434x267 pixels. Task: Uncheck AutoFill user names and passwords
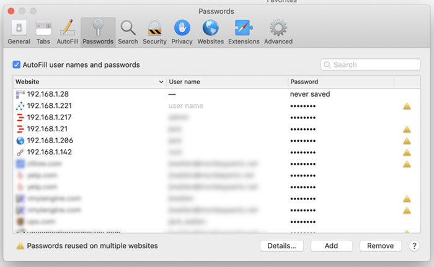tap(16, 65)
